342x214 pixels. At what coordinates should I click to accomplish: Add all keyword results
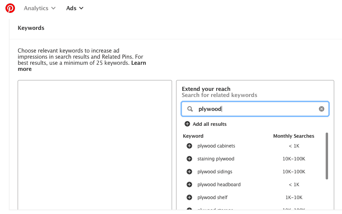205,124
